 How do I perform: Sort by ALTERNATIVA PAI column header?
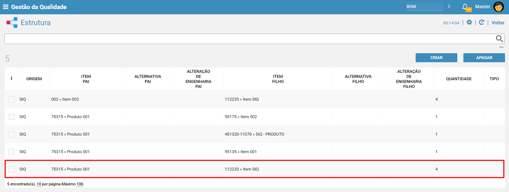point(148,79)
